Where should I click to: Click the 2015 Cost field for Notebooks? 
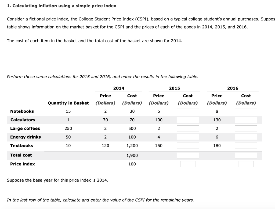pyautogui.click(x=187, y=111)
